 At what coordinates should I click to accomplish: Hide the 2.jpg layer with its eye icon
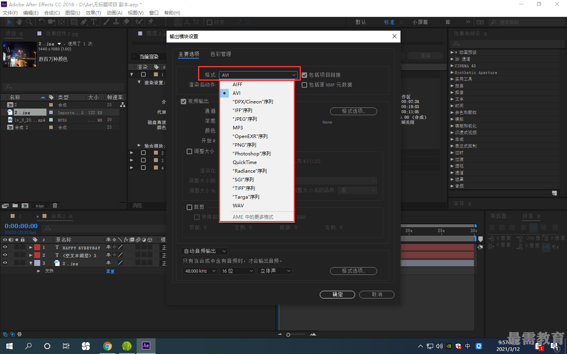pos(5,263)
